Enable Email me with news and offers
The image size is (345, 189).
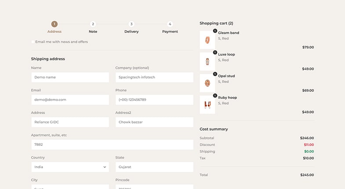[33, 42]
